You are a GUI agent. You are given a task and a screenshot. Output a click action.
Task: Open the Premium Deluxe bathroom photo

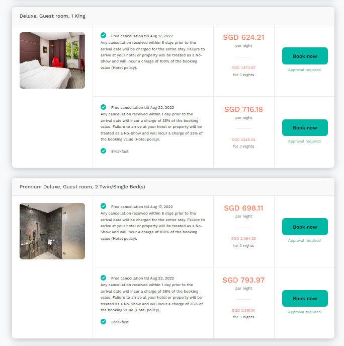[52, 231]
